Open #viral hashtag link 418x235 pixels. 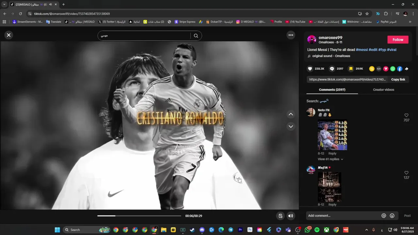pos(392,50)
